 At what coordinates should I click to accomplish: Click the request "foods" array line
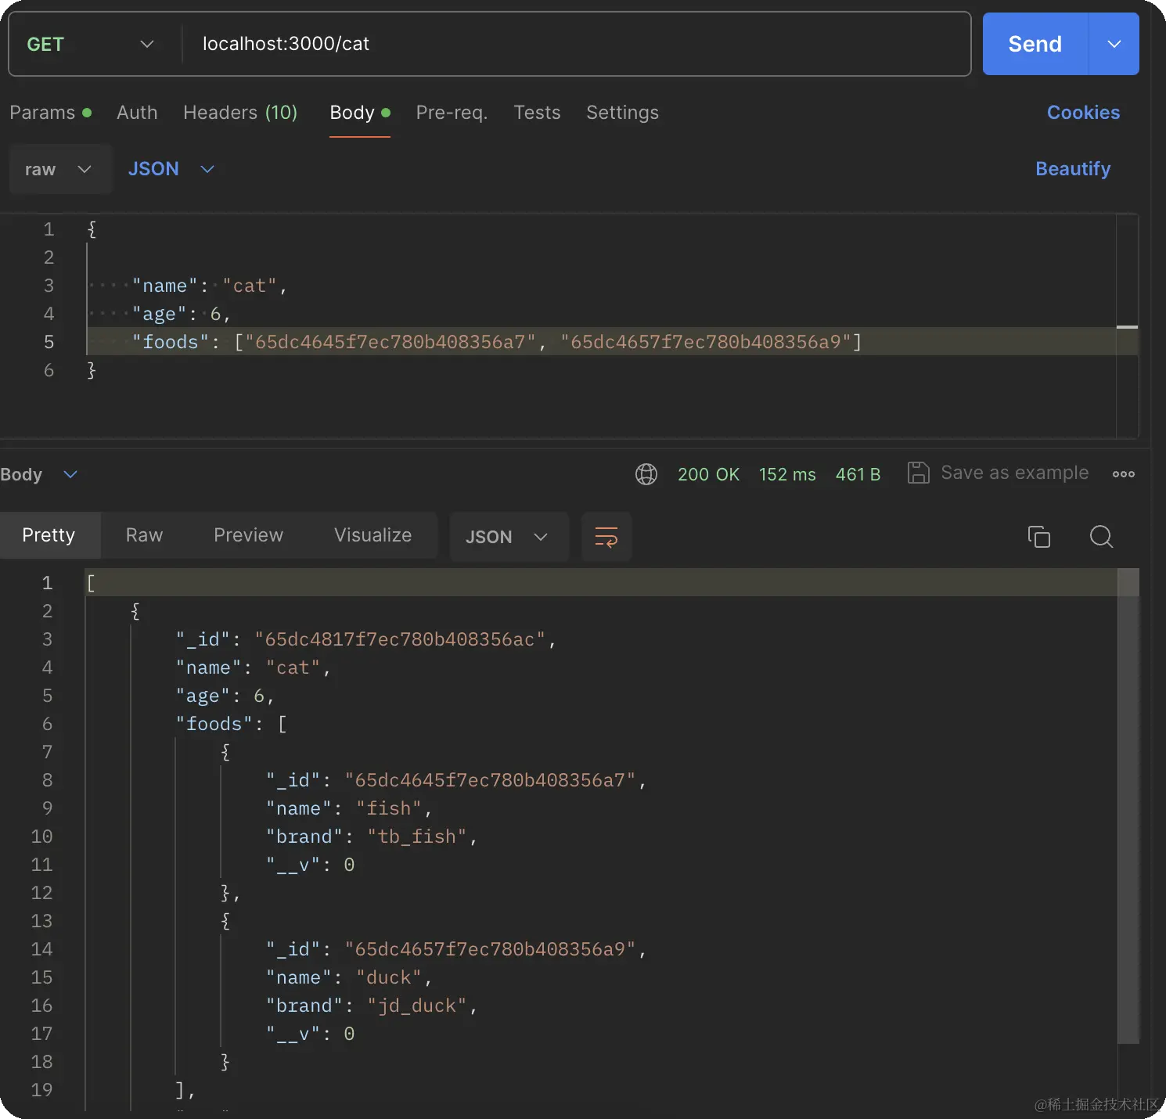pos(497,342)
